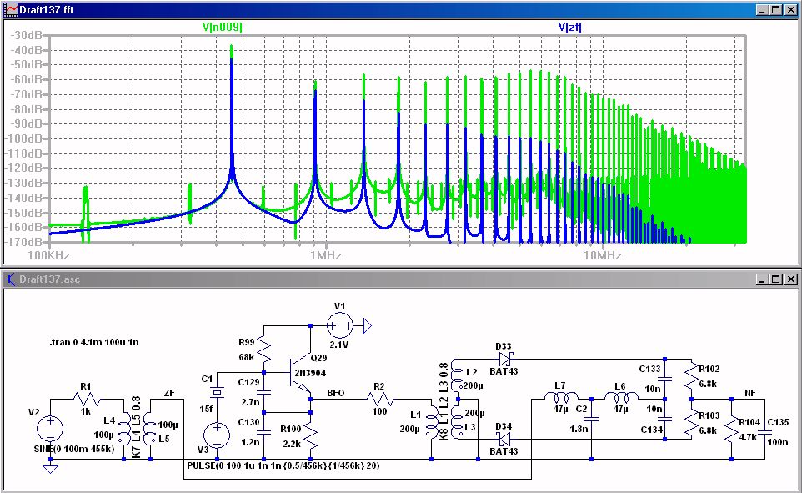Select the R103 6.8k resistor symbol
802x493 pixels.
[691, 423]
